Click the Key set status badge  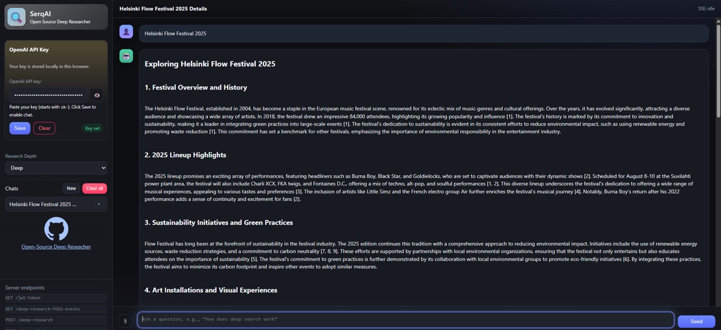point(92,128)
